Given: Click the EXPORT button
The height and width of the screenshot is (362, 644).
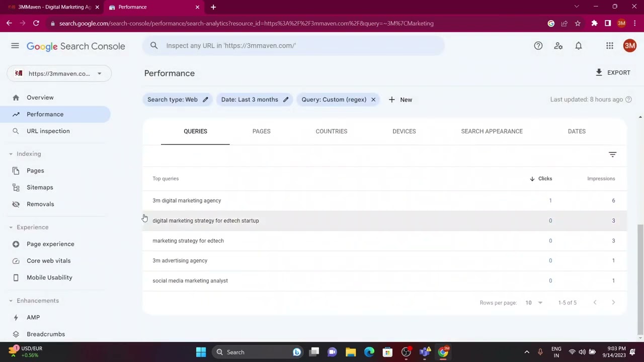Looking at the screenshot, I should (612, 72).
